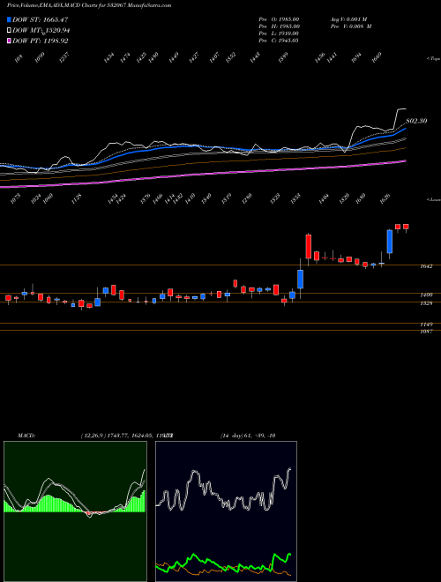Open the dark blue ADX indicator panel
This screenshot has height=582, width=441.
click(226, 511)
